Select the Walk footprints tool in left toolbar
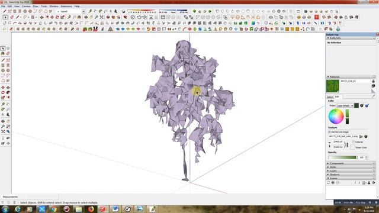The width and height of the screenshot is (379, 213). pos(3,143)
